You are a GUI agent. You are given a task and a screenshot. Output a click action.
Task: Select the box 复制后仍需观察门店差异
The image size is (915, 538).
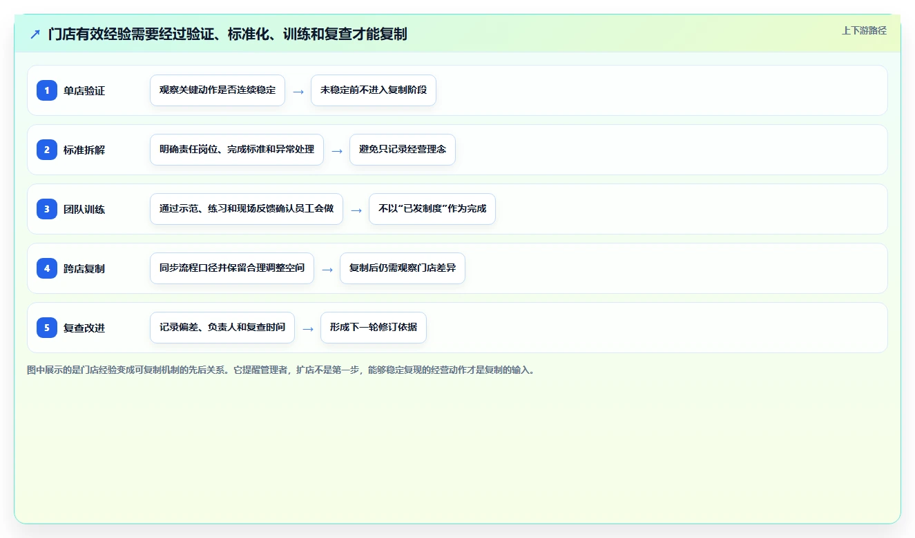point(403,268)
